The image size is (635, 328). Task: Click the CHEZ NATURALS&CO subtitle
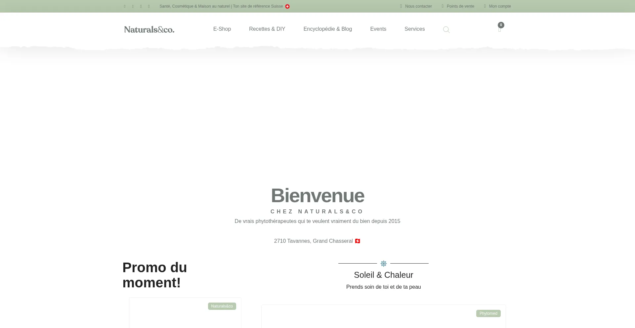[317, 211]
